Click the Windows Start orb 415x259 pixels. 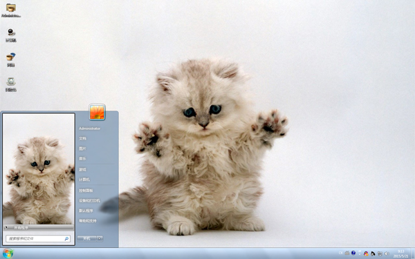[x=8, y=253]
